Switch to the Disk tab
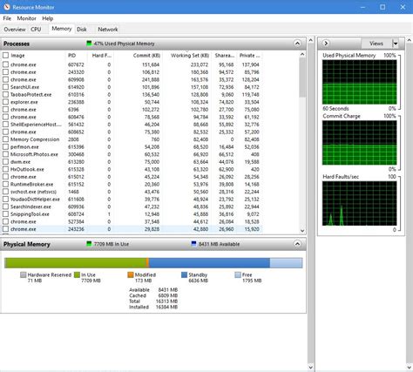This screenshot has height=372, width=413. pyautogui.click(x=82, y=30)
